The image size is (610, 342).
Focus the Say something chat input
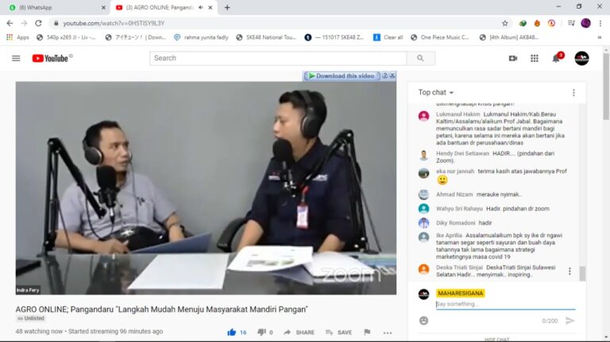tap(505, 304)
